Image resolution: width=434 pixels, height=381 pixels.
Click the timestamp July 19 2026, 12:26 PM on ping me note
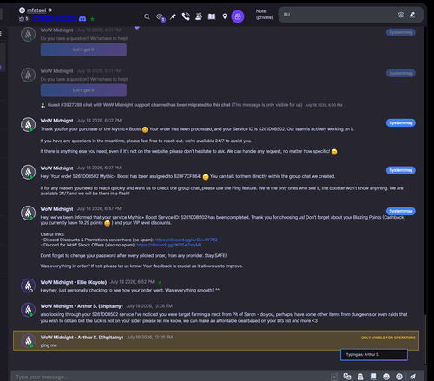(x=149, y=338)
